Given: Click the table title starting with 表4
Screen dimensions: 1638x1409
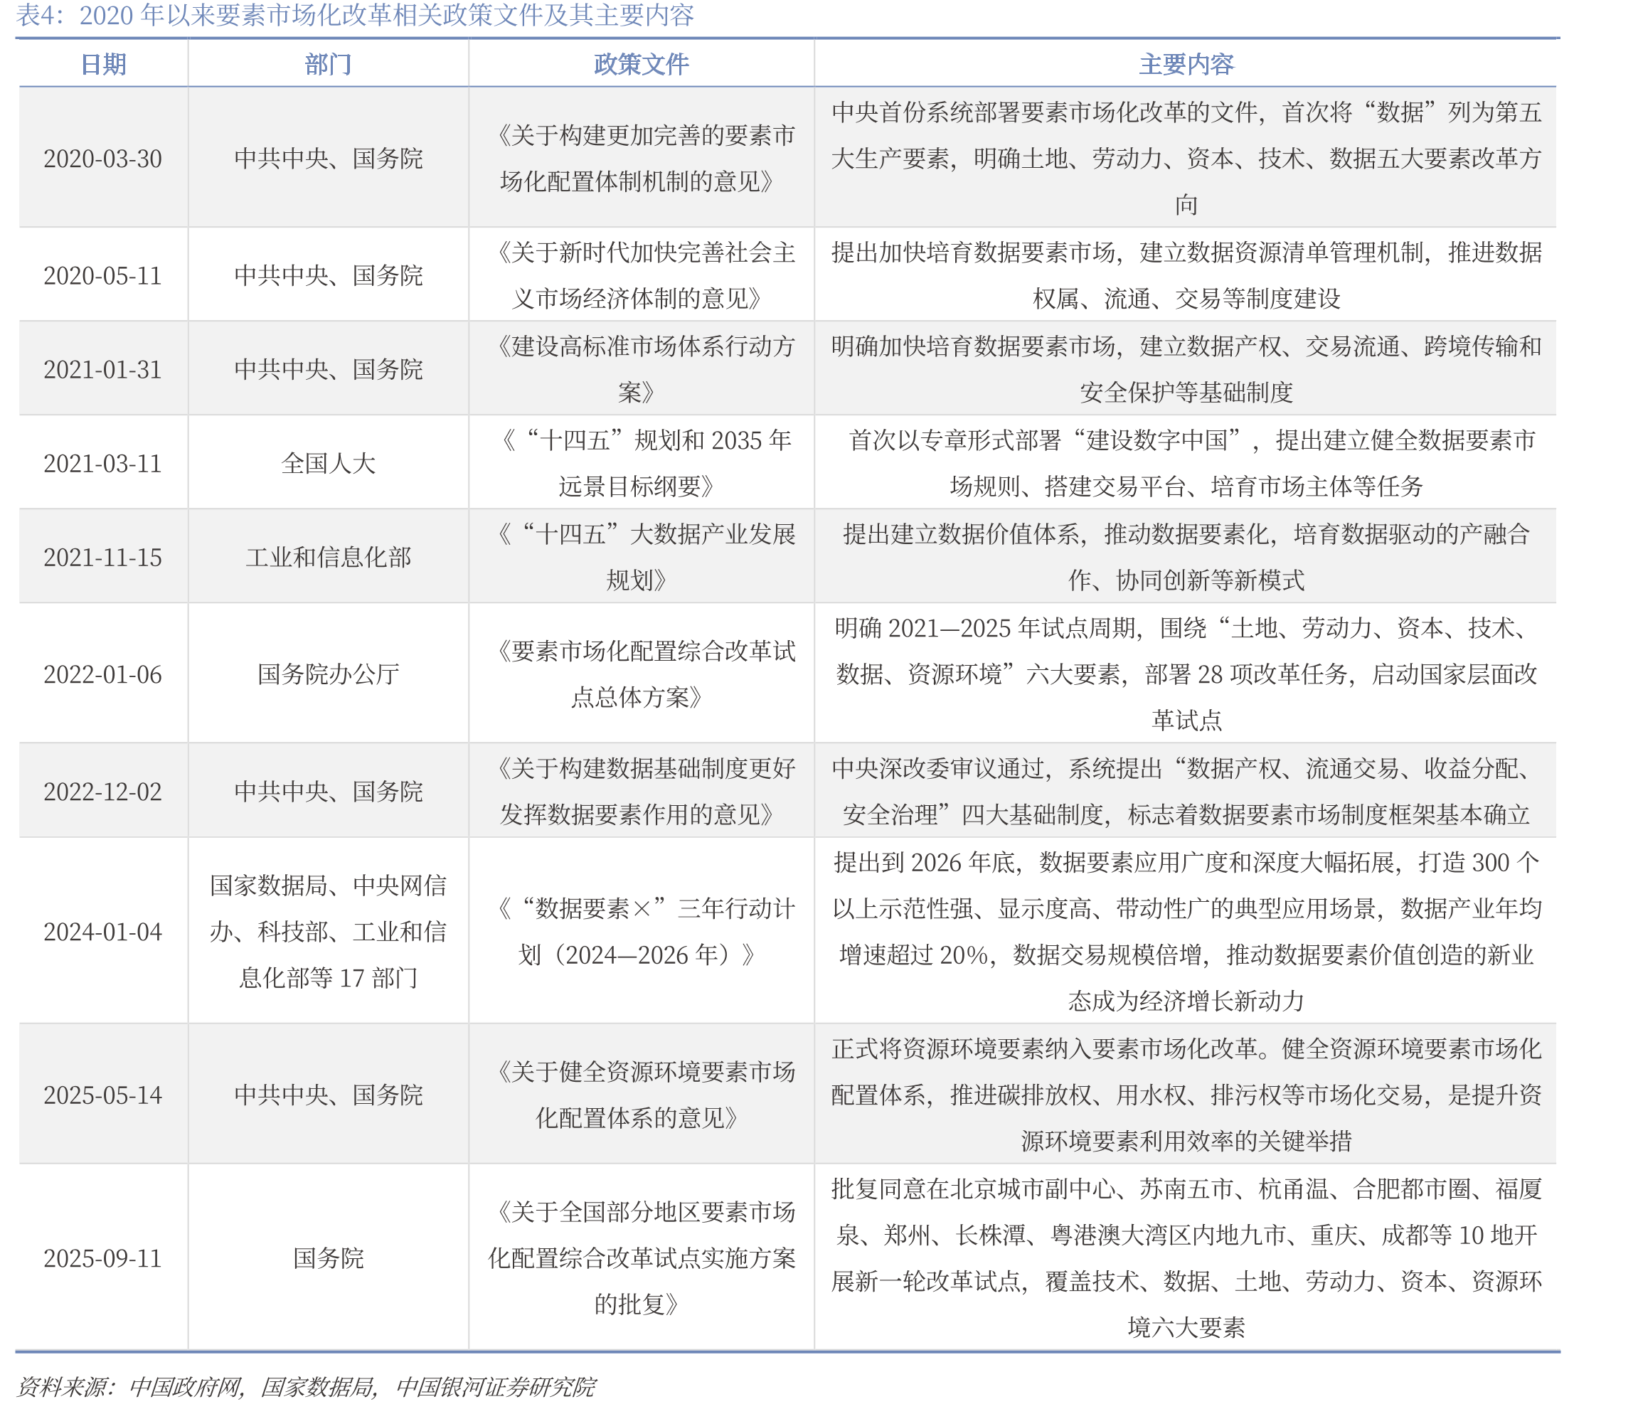Looking at the screenshot, I should click(x=355, y=15).
